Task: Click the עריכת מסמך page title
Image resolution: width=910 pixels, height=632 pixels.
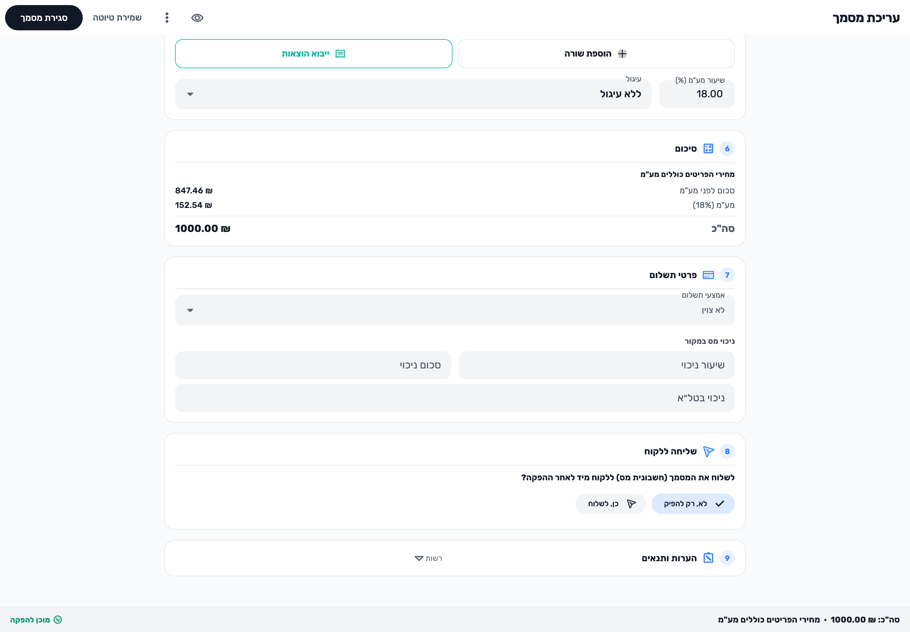Action: pyautogui.click(x=866, y=18)
